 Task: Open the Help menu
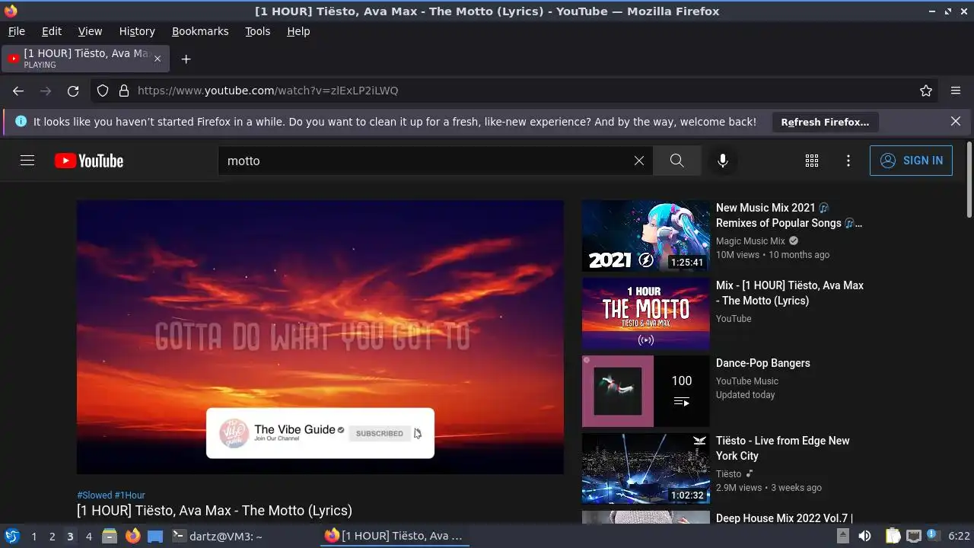tap(298, 31)
